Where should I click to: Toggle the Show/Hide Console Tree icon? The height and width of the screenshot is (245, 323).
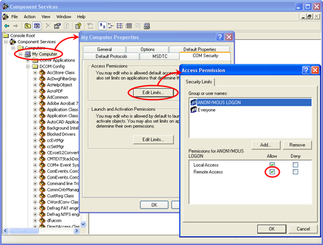coord(37,26)
